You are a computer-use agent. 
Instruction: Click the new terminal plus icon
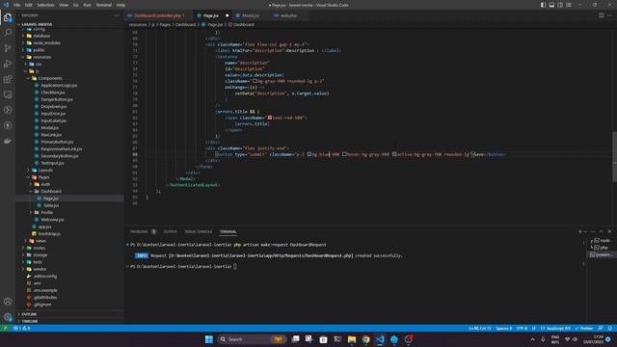pos(580,231)
